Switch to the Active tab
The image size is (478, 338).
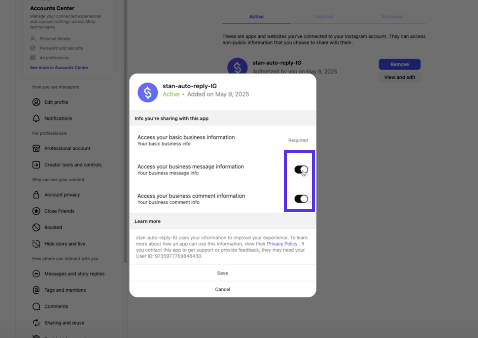pos(256,17)
